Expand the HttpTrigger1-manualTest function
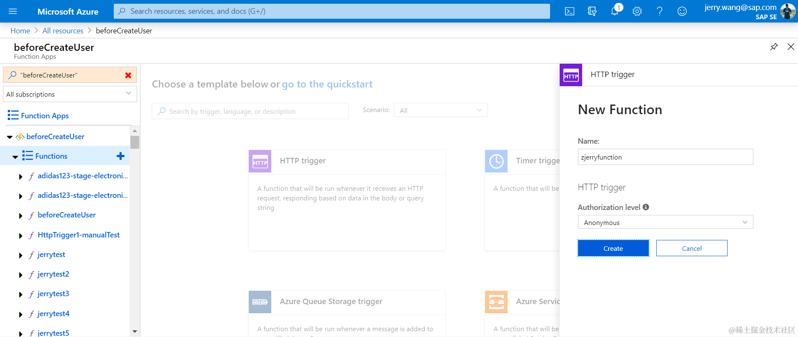The image size is (798, 337). tap(20, 236)
